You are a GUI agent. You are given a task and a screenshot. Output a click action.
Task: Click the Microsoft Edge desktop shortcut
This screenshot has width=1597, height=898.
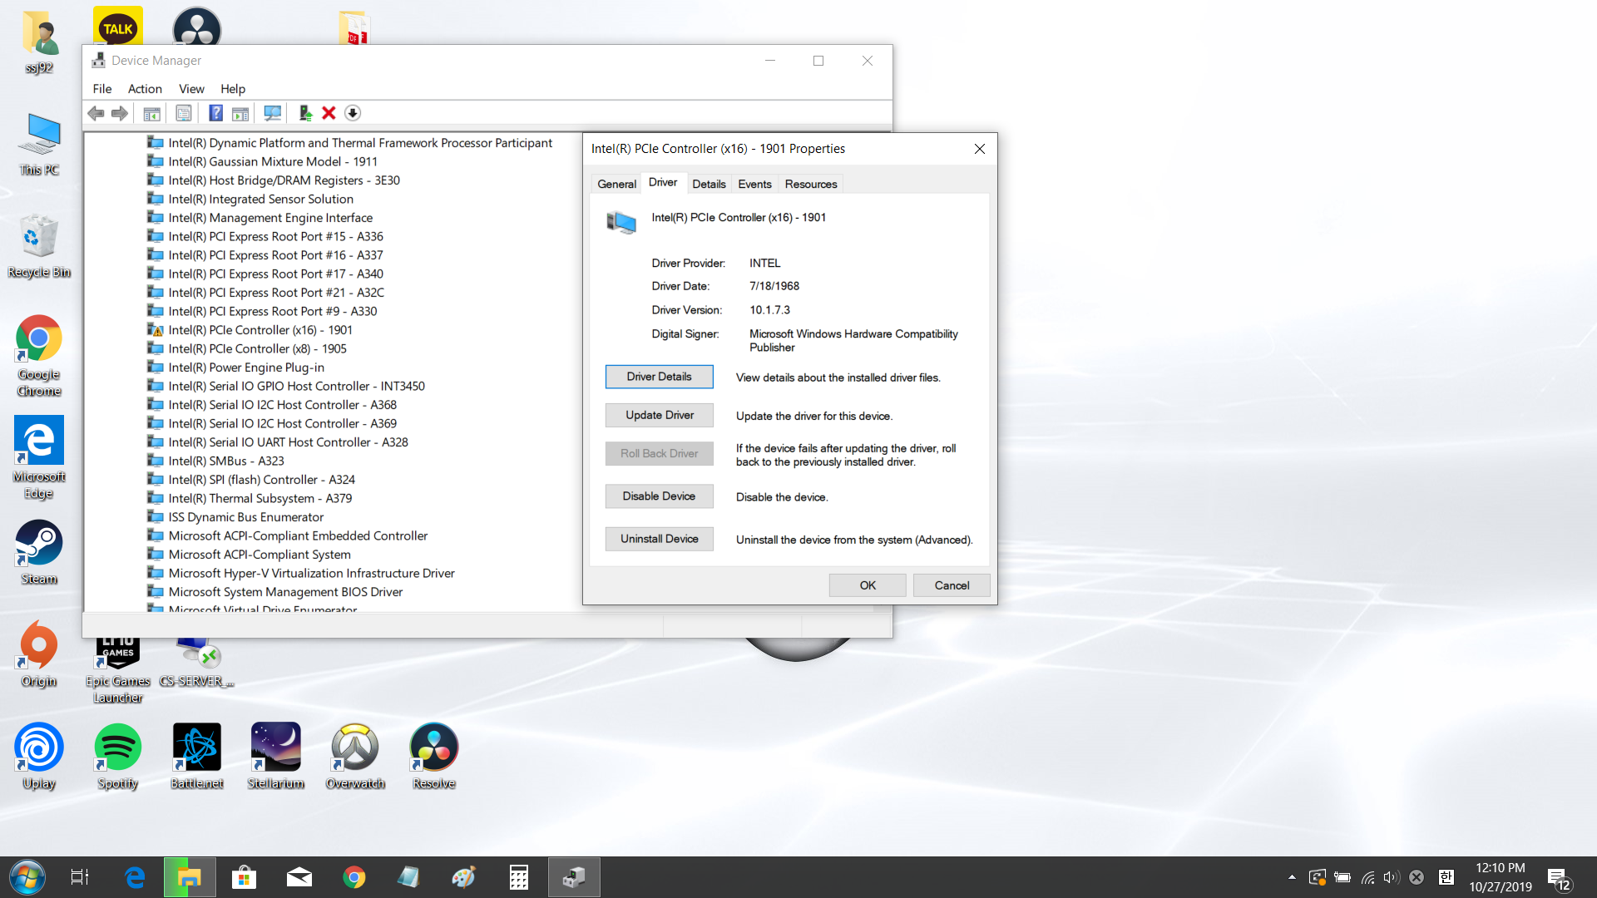pyautogui.click(x=39, y=458)
